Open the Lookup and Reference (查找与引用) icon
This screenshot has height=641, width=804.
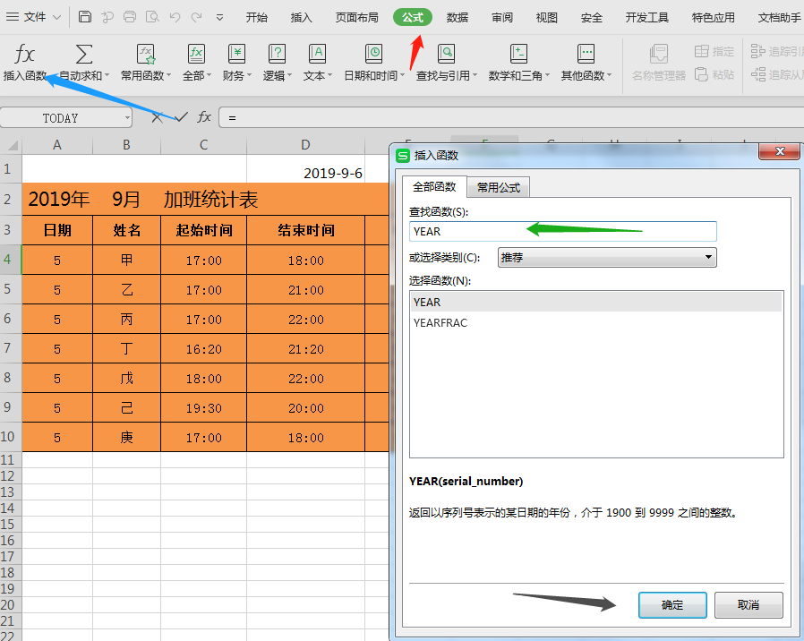coord(446,54)
